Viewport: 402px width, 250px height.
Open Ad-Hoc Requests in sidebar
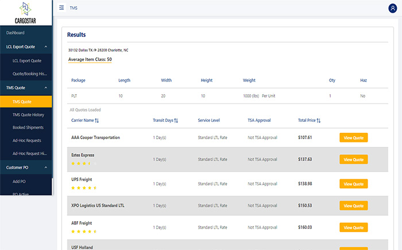[x=26, y=141]
